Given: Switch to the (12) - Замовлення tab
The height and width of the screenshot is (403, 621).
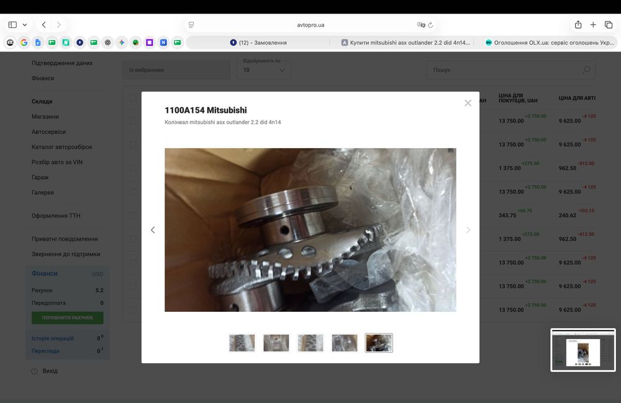Looking at the screenshot, I should (258, 42).
